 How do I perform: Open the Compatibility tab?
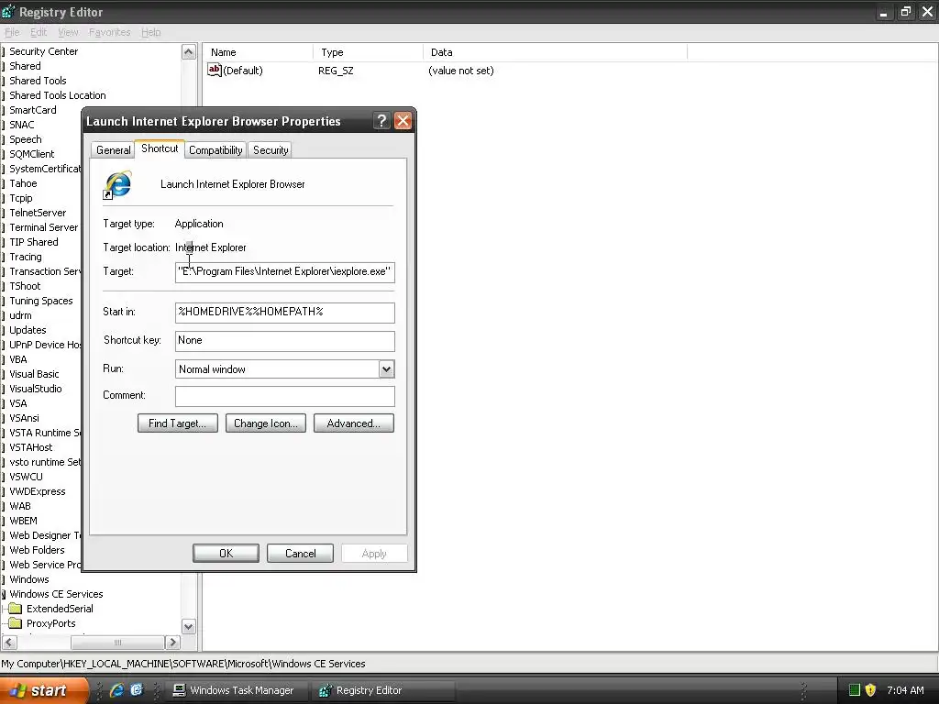pos(215,150)
